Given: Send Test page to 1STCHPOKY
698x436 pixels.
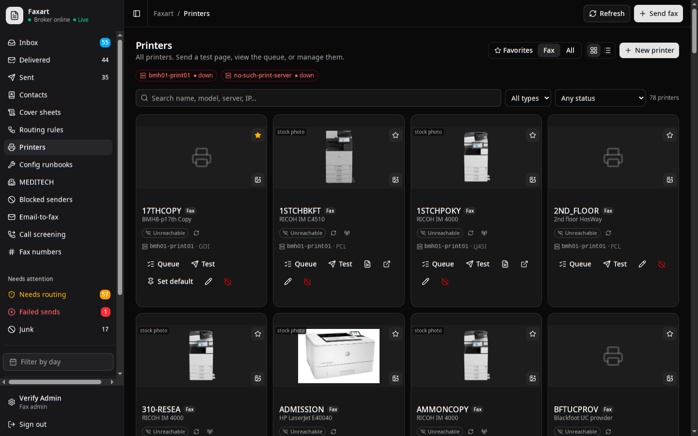Looking at the screenshot, I should tap(477, 264).
